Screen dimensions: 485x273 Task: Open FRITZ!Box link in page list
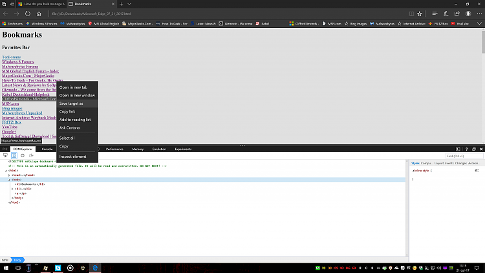[12, 122]
